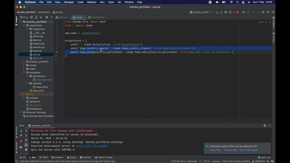The image size is (290, 163).
Task: Stop the process from the Run panel sidebar
Action: (21, 141)
